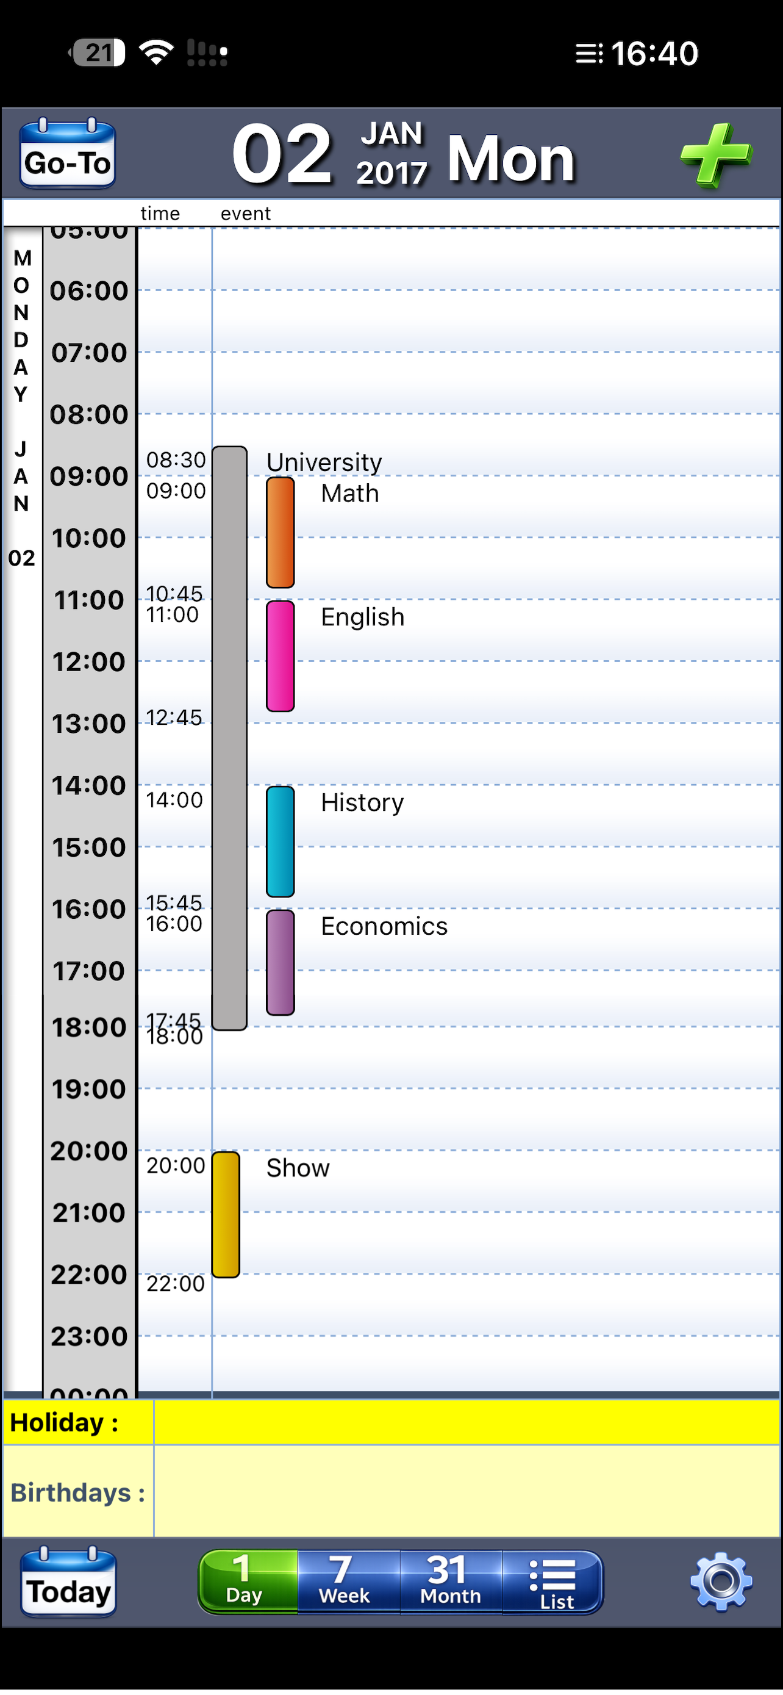This screenshot has width=783, height=1695.
Task: Select the purple Economics event bar
Action: [280, 963]
